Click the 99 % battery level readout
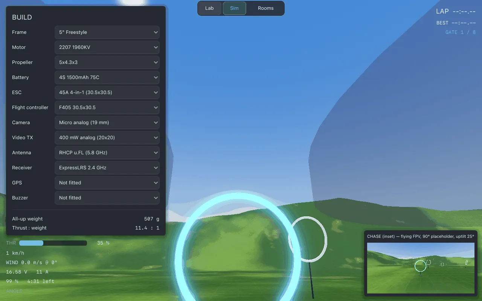The height and width of the screenshot is (301, 482). click(12, 281)
